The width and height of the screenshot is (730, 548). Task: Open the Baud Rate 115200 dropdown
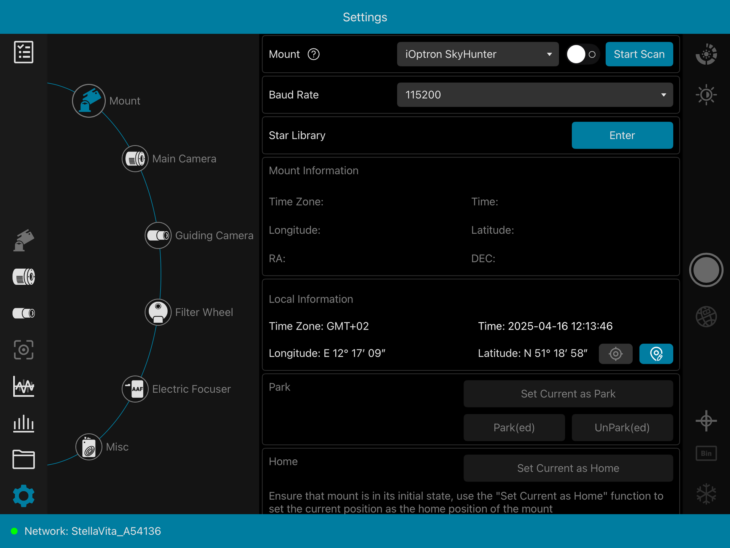535,95
